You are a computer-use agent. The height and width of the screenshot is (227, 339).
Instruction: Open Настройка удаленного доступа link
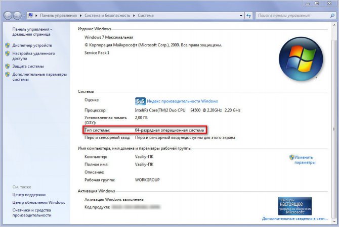tap(33, 56)
